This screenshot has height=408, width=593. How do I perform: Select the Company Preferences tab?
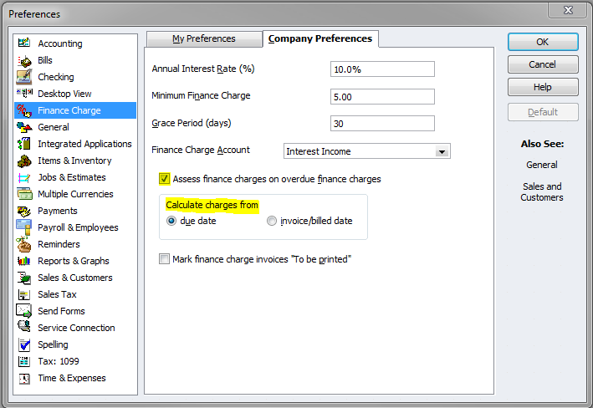320,39
